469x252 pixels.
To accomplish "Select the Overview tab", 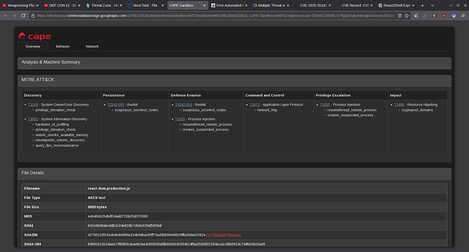I will (x=33, y=46).
